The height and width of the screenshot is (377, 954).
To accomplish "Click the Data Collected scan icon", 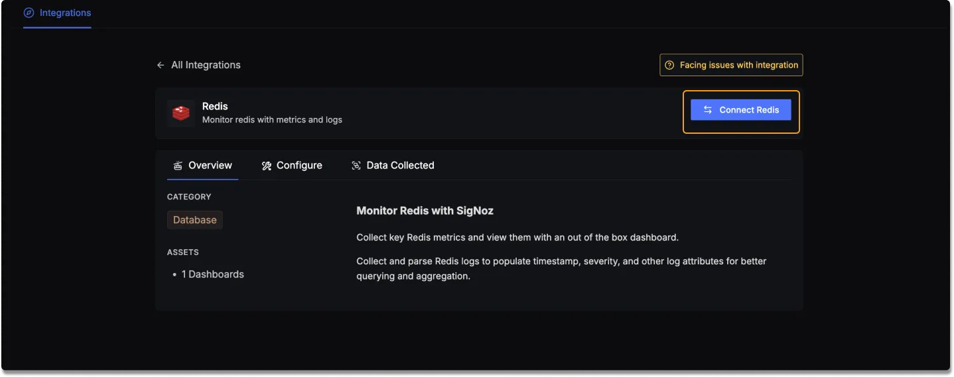I will click(x=356, y=166).
